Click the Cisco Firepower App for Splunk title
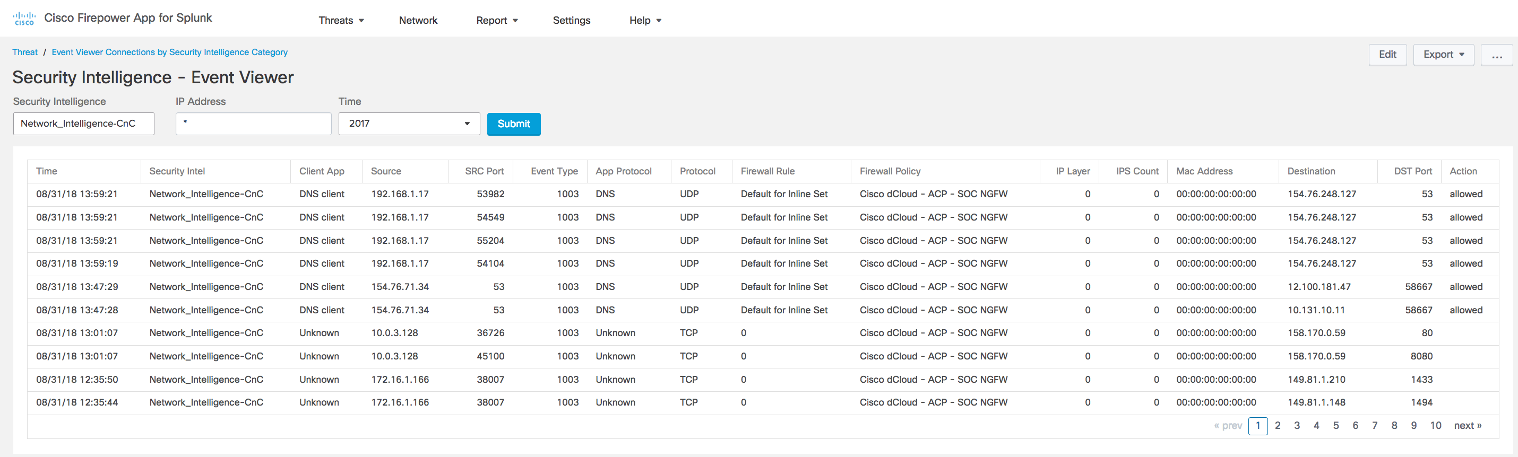Screen dimensions: 1518x457 128,18
